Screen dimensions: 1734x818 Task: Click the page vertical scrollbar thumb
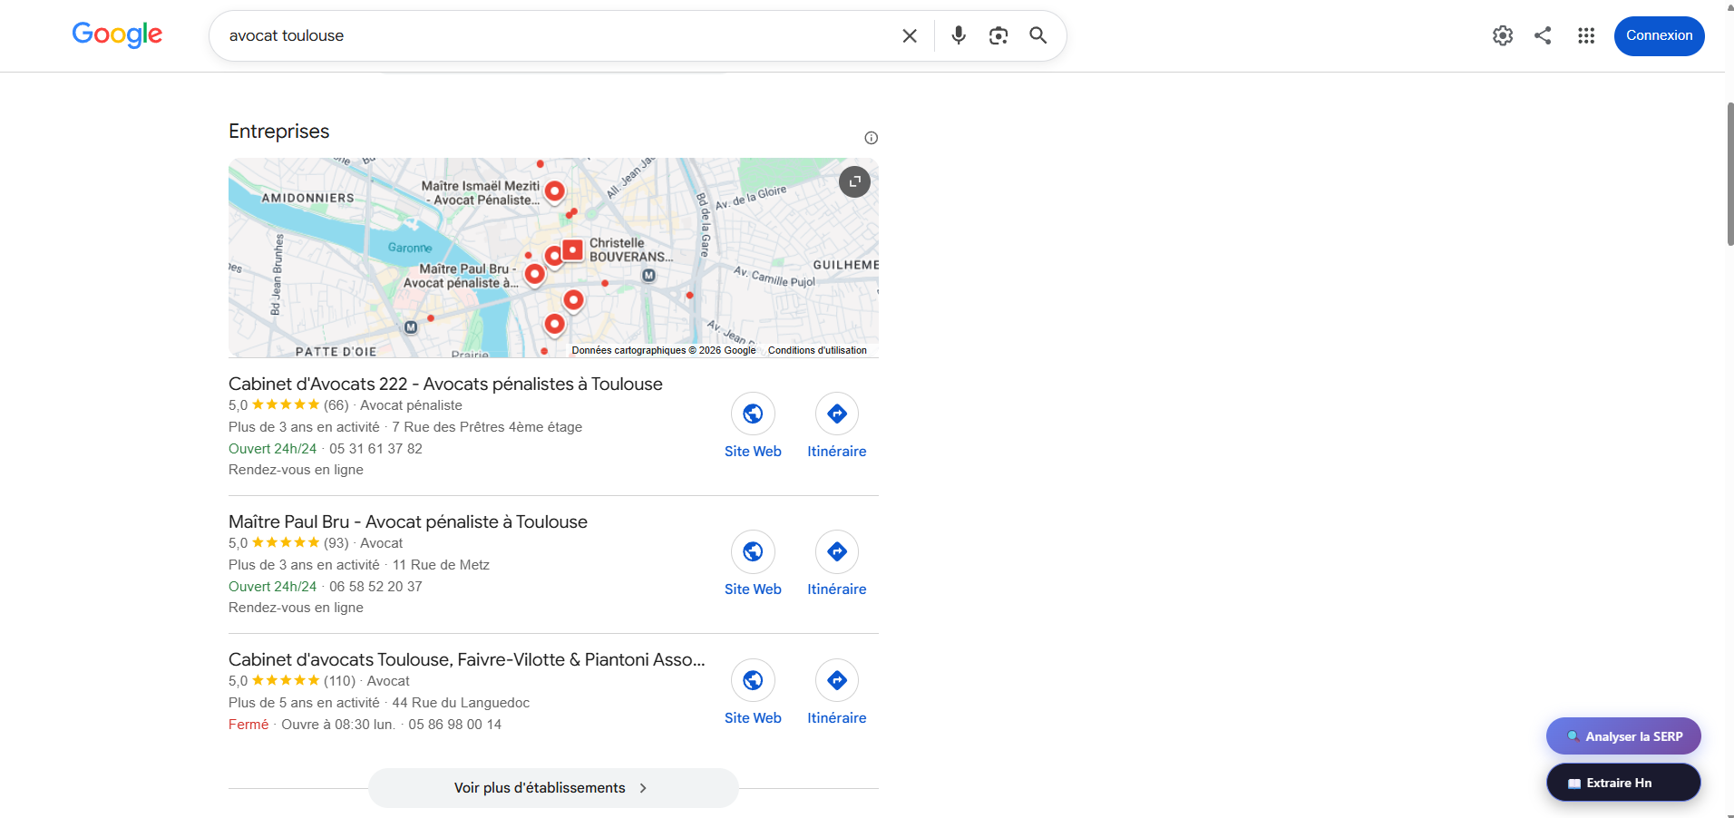pyautogui.click(x=1729, y=173)
